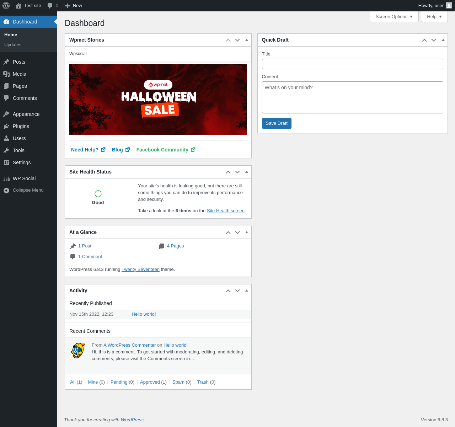455x427 pixels.
Task: Click the What's on your mind content box
Action: 353,97
